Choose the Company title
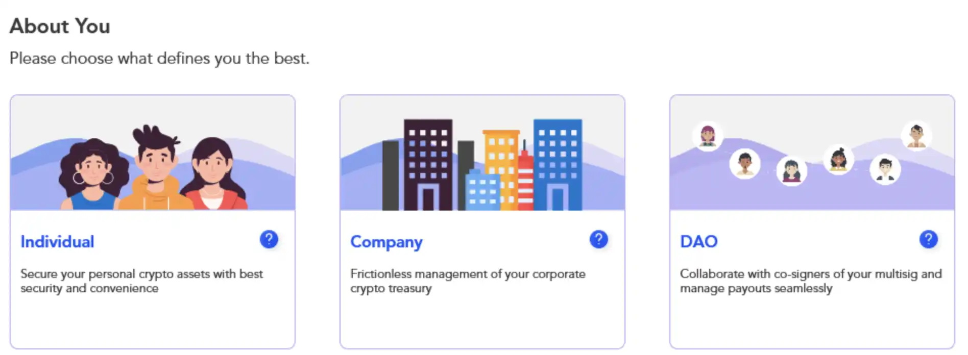Viewport: 968px width, 355px height. 386,242
